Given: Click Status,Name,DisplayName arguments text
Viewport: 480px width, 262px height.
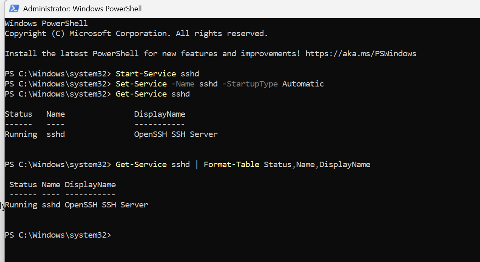Looking at the screenshot, I should [x=317, y=165].
